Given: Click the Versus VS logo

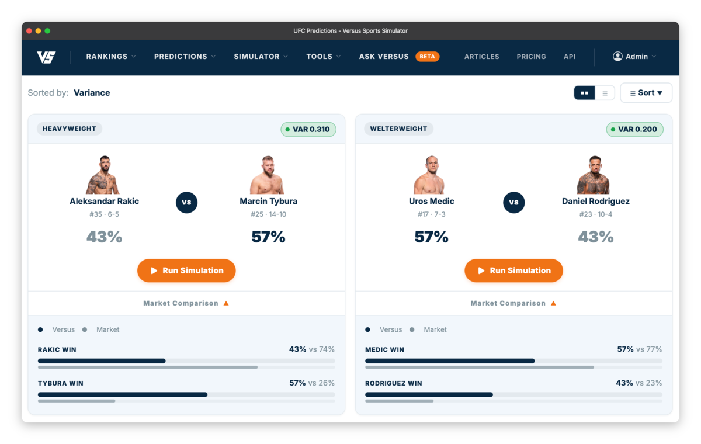Looking at the screenshot, I should click(x=46, y=57).
